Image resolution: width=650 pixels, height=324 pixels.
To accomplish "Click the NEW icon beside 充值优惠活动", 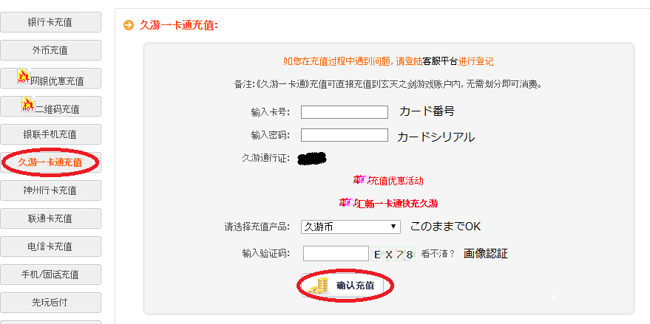I will tap(360, 179).
